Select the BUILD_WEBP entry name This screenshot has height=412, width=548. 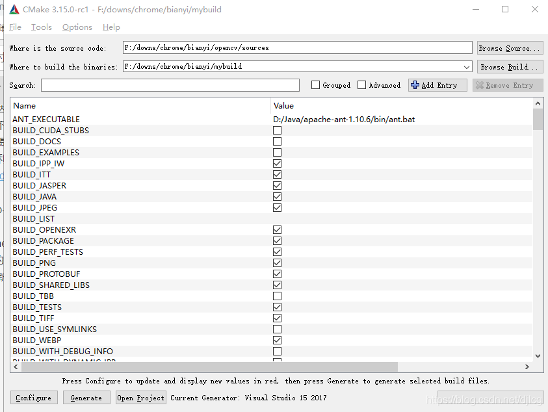37,341
